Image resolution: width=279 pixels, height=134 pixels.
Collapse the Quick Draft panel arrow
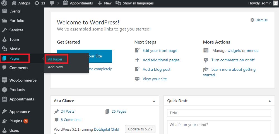click(270, 101)
